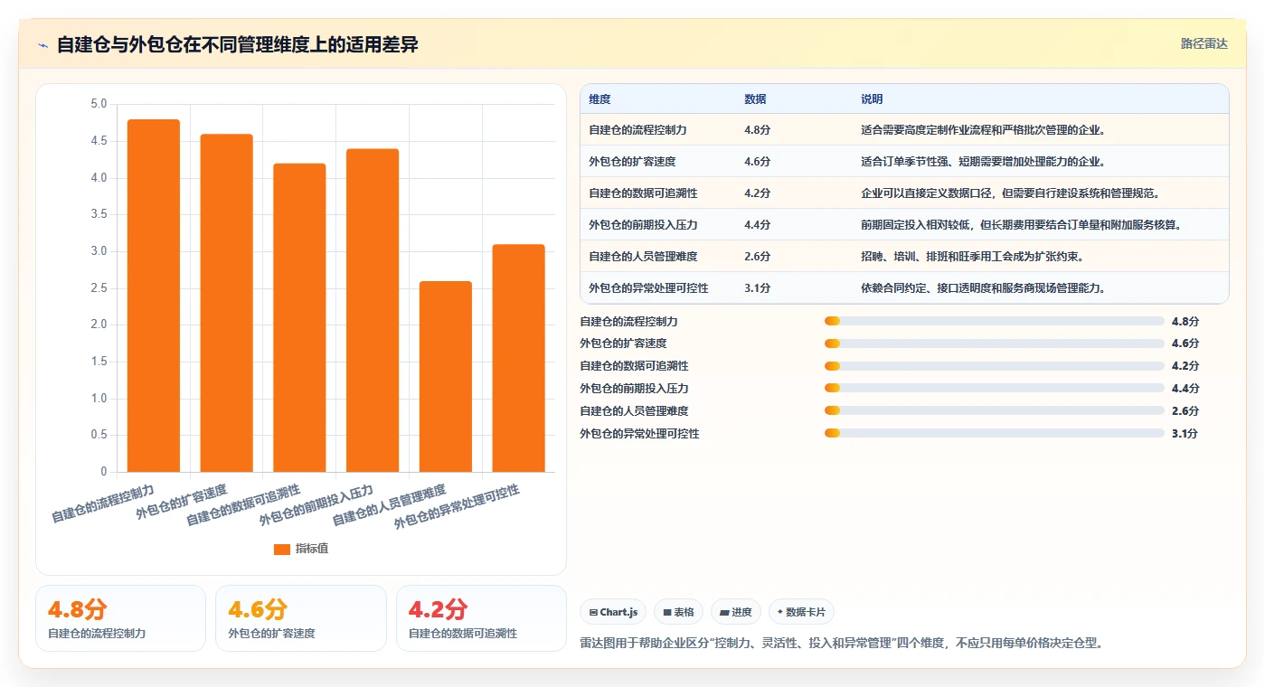Screen dimensions: 1265x687
Task: Click the 外包仓的扩容速度 bar in the chart
Action: tap(226, 303)
